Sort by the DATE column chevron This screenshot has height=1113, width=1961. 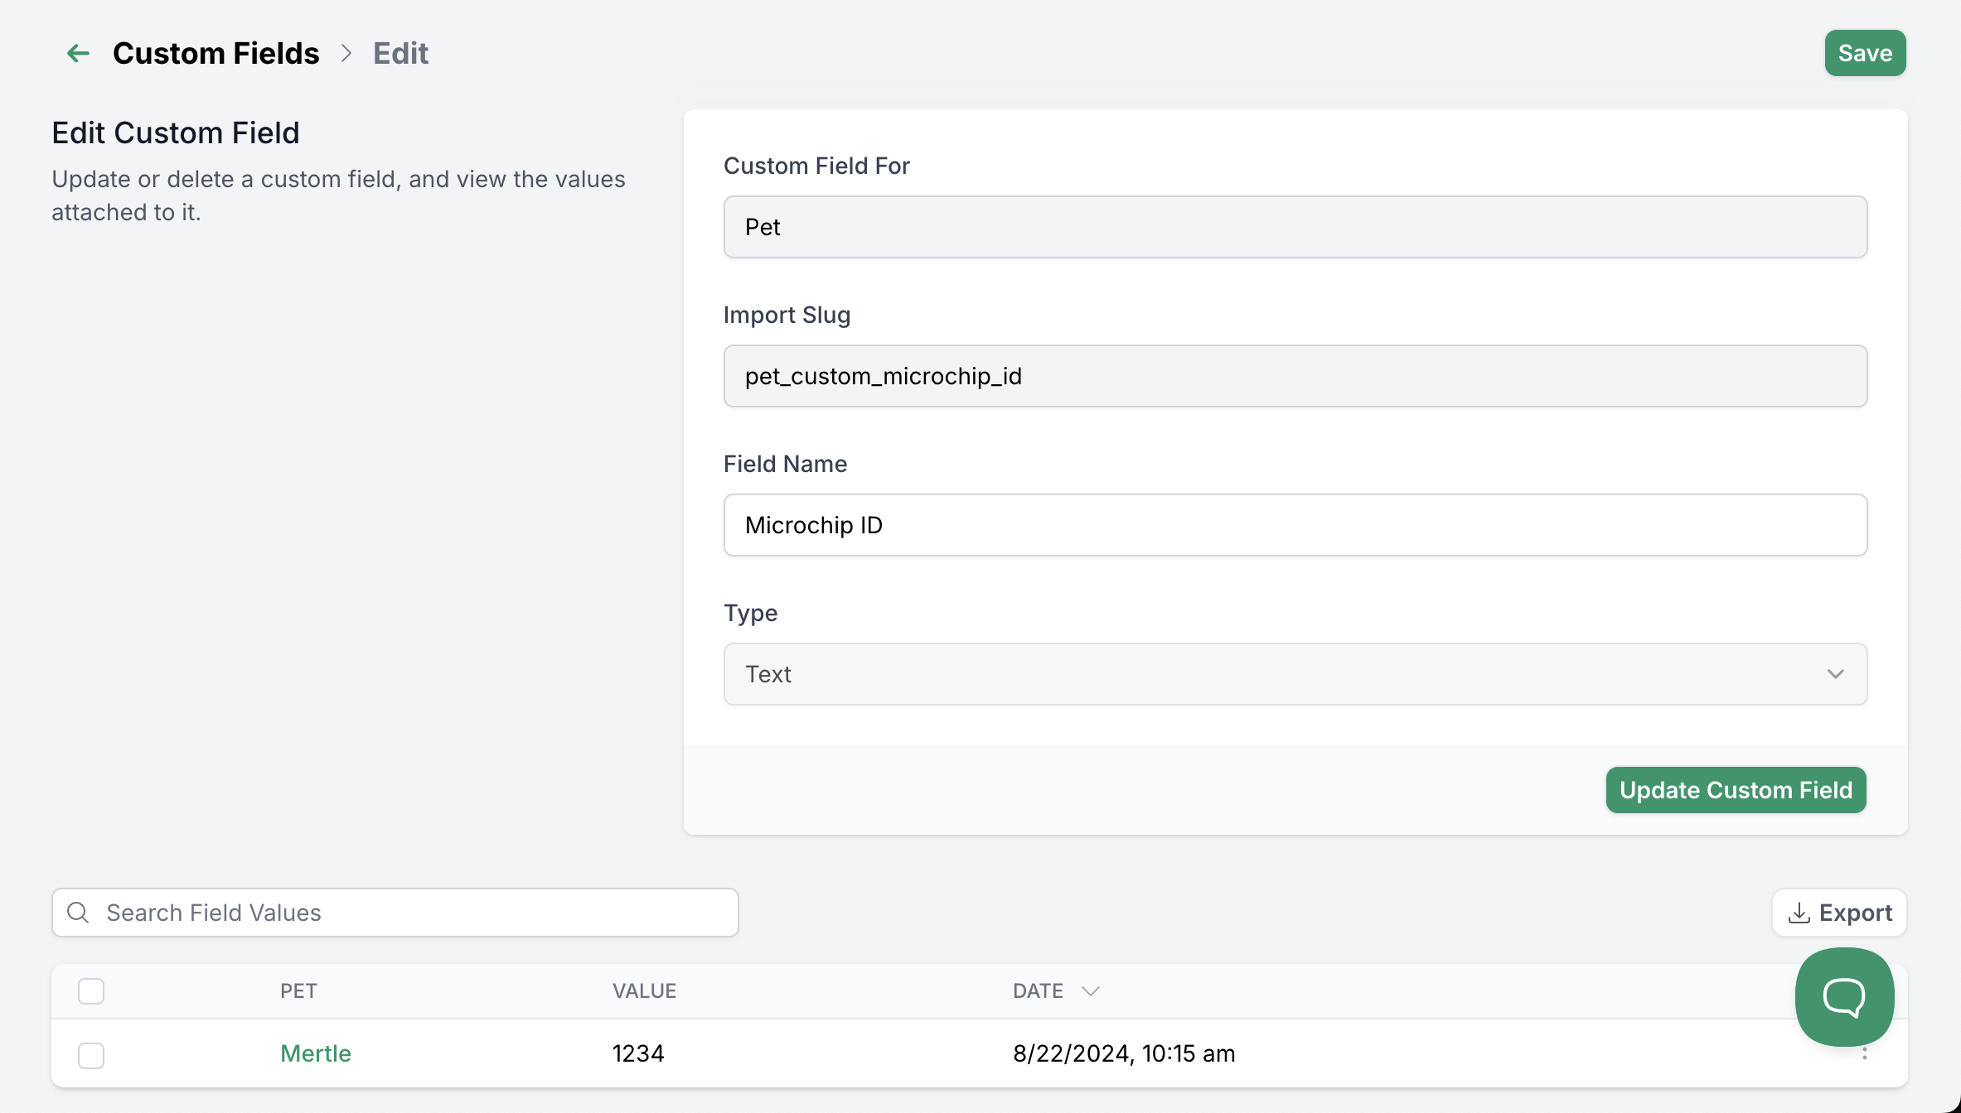1091,991
